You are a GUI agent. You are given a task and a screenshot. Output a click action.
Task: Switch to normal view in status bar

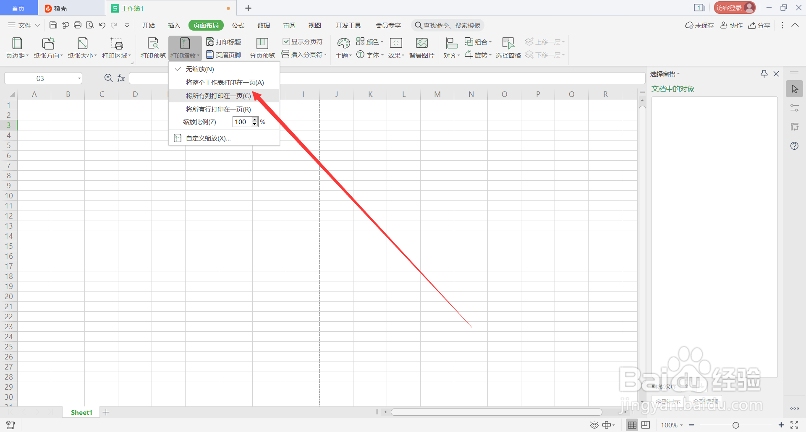click(632, 425)
